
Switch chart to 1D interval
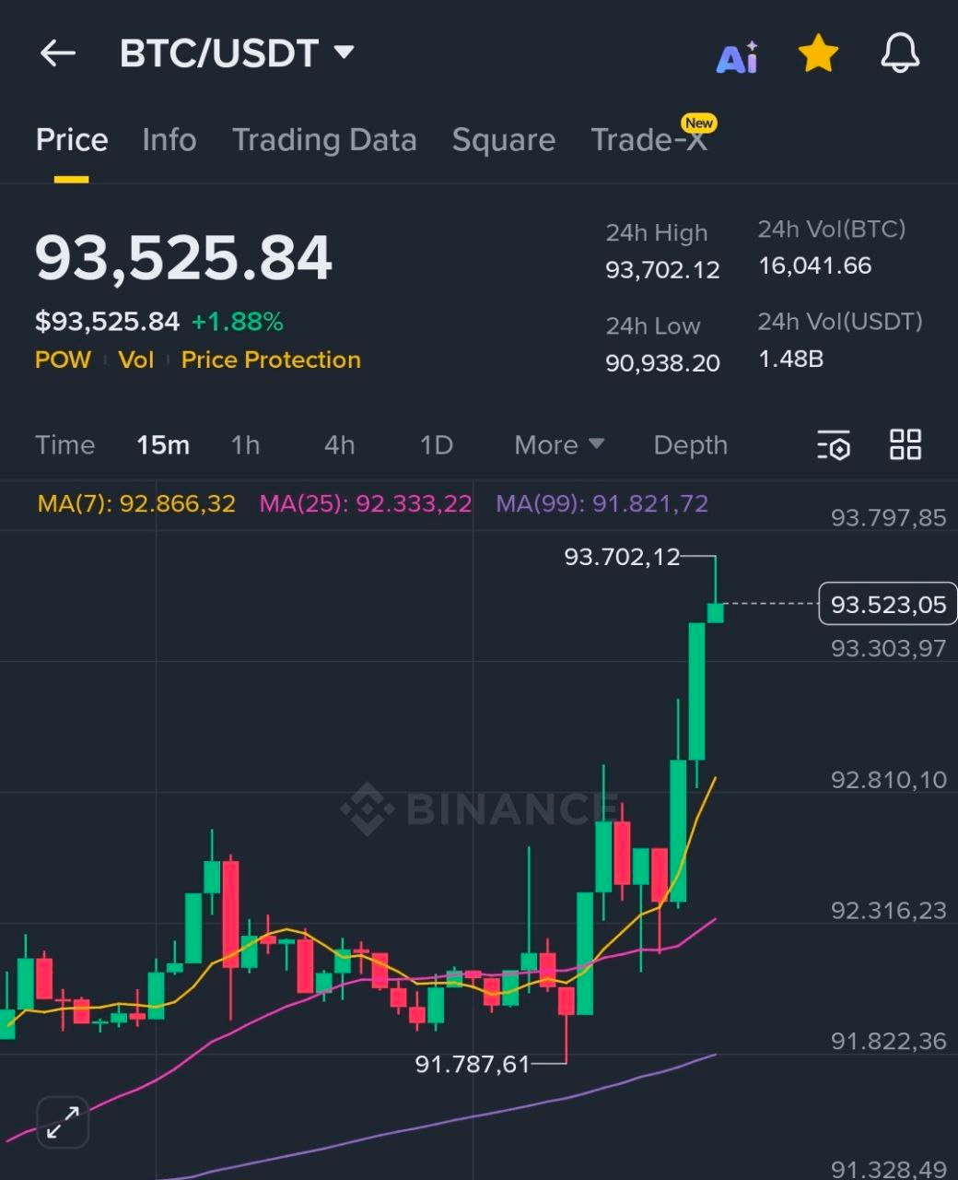[x=436, y=445]
